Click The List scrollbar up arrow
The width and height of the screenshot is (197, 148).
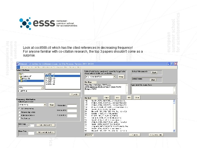(x=174, y=101)
